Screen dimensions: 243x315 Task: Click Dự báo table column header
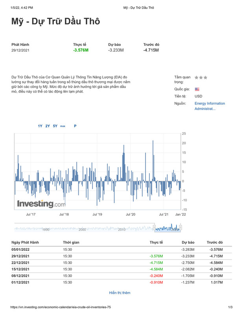click(x=188, y=242)
